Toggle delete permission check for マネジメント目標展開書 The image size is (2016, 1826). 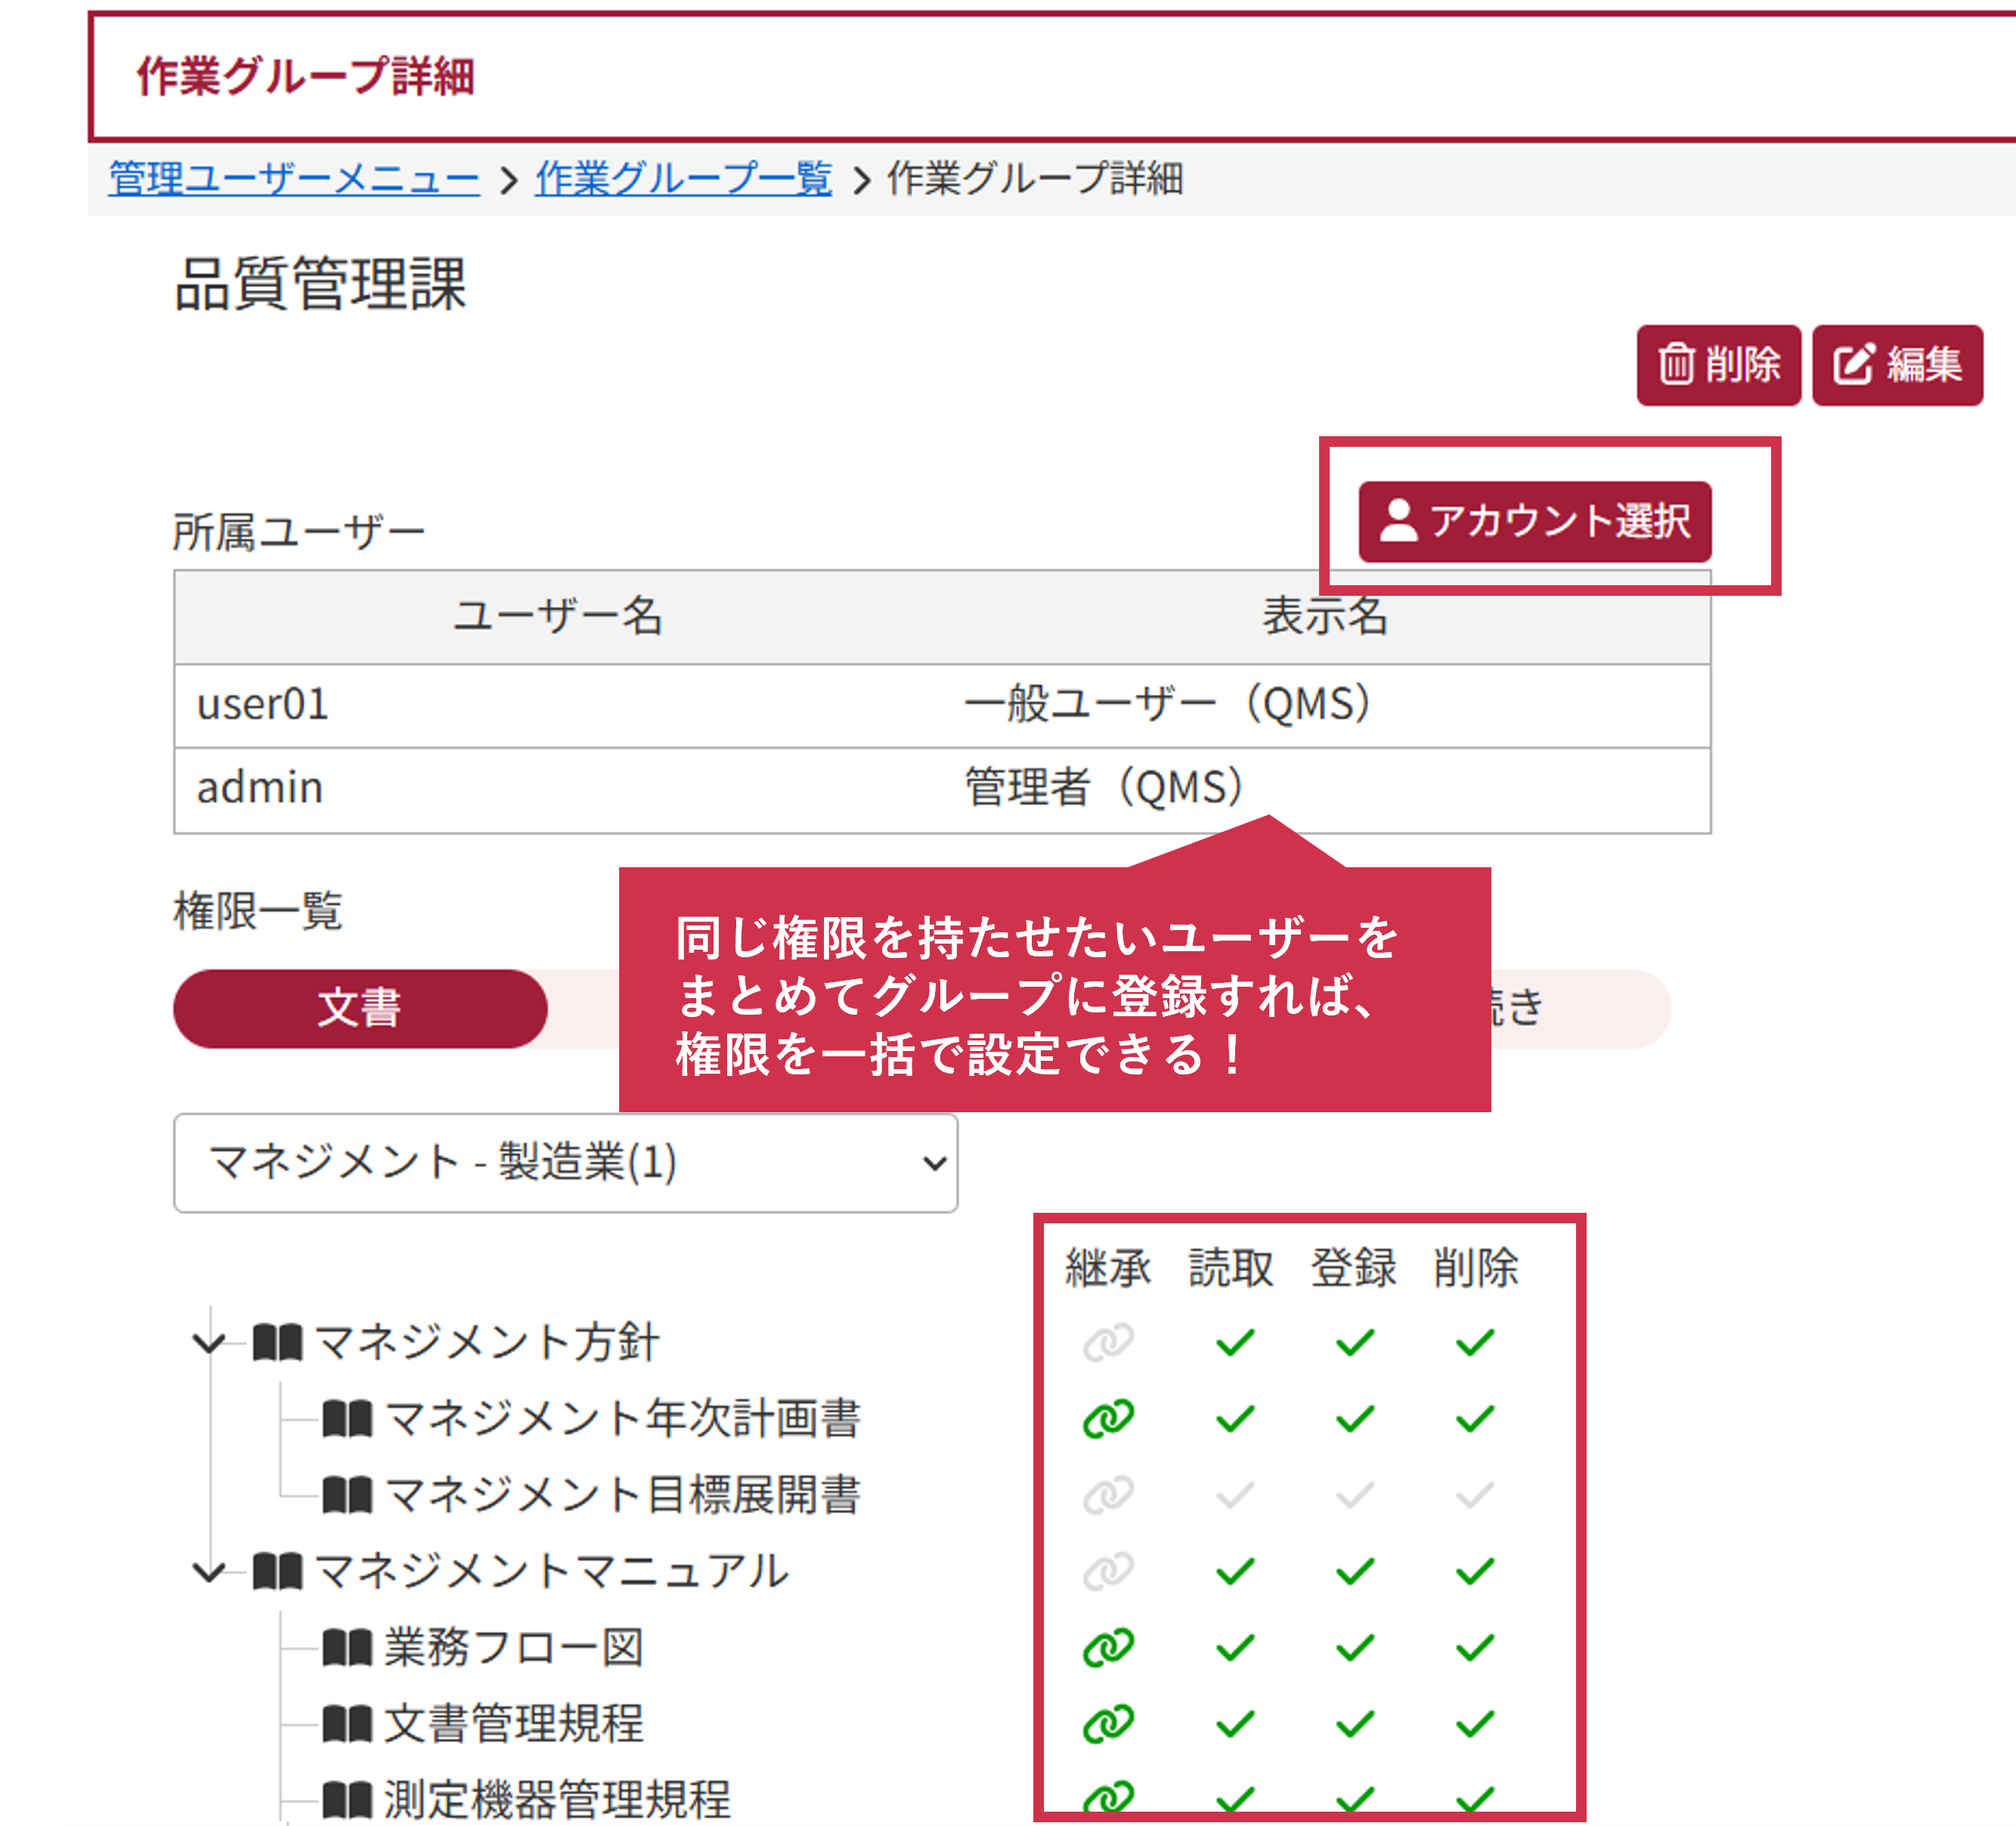point(1475,1495)
